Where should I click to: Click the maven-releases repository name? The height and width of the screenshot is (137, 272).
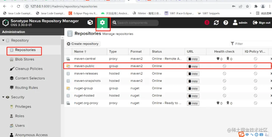pos(86,73)
